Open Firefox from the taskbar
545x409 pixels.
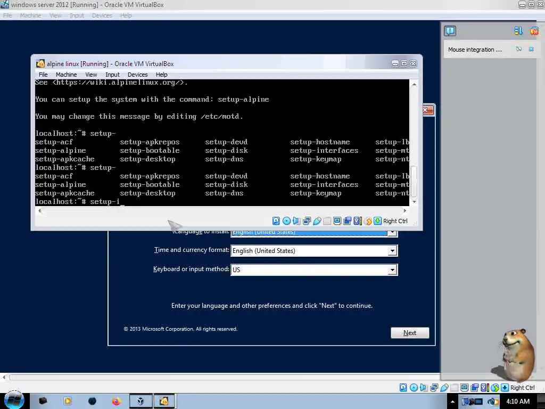coord(116,402)
